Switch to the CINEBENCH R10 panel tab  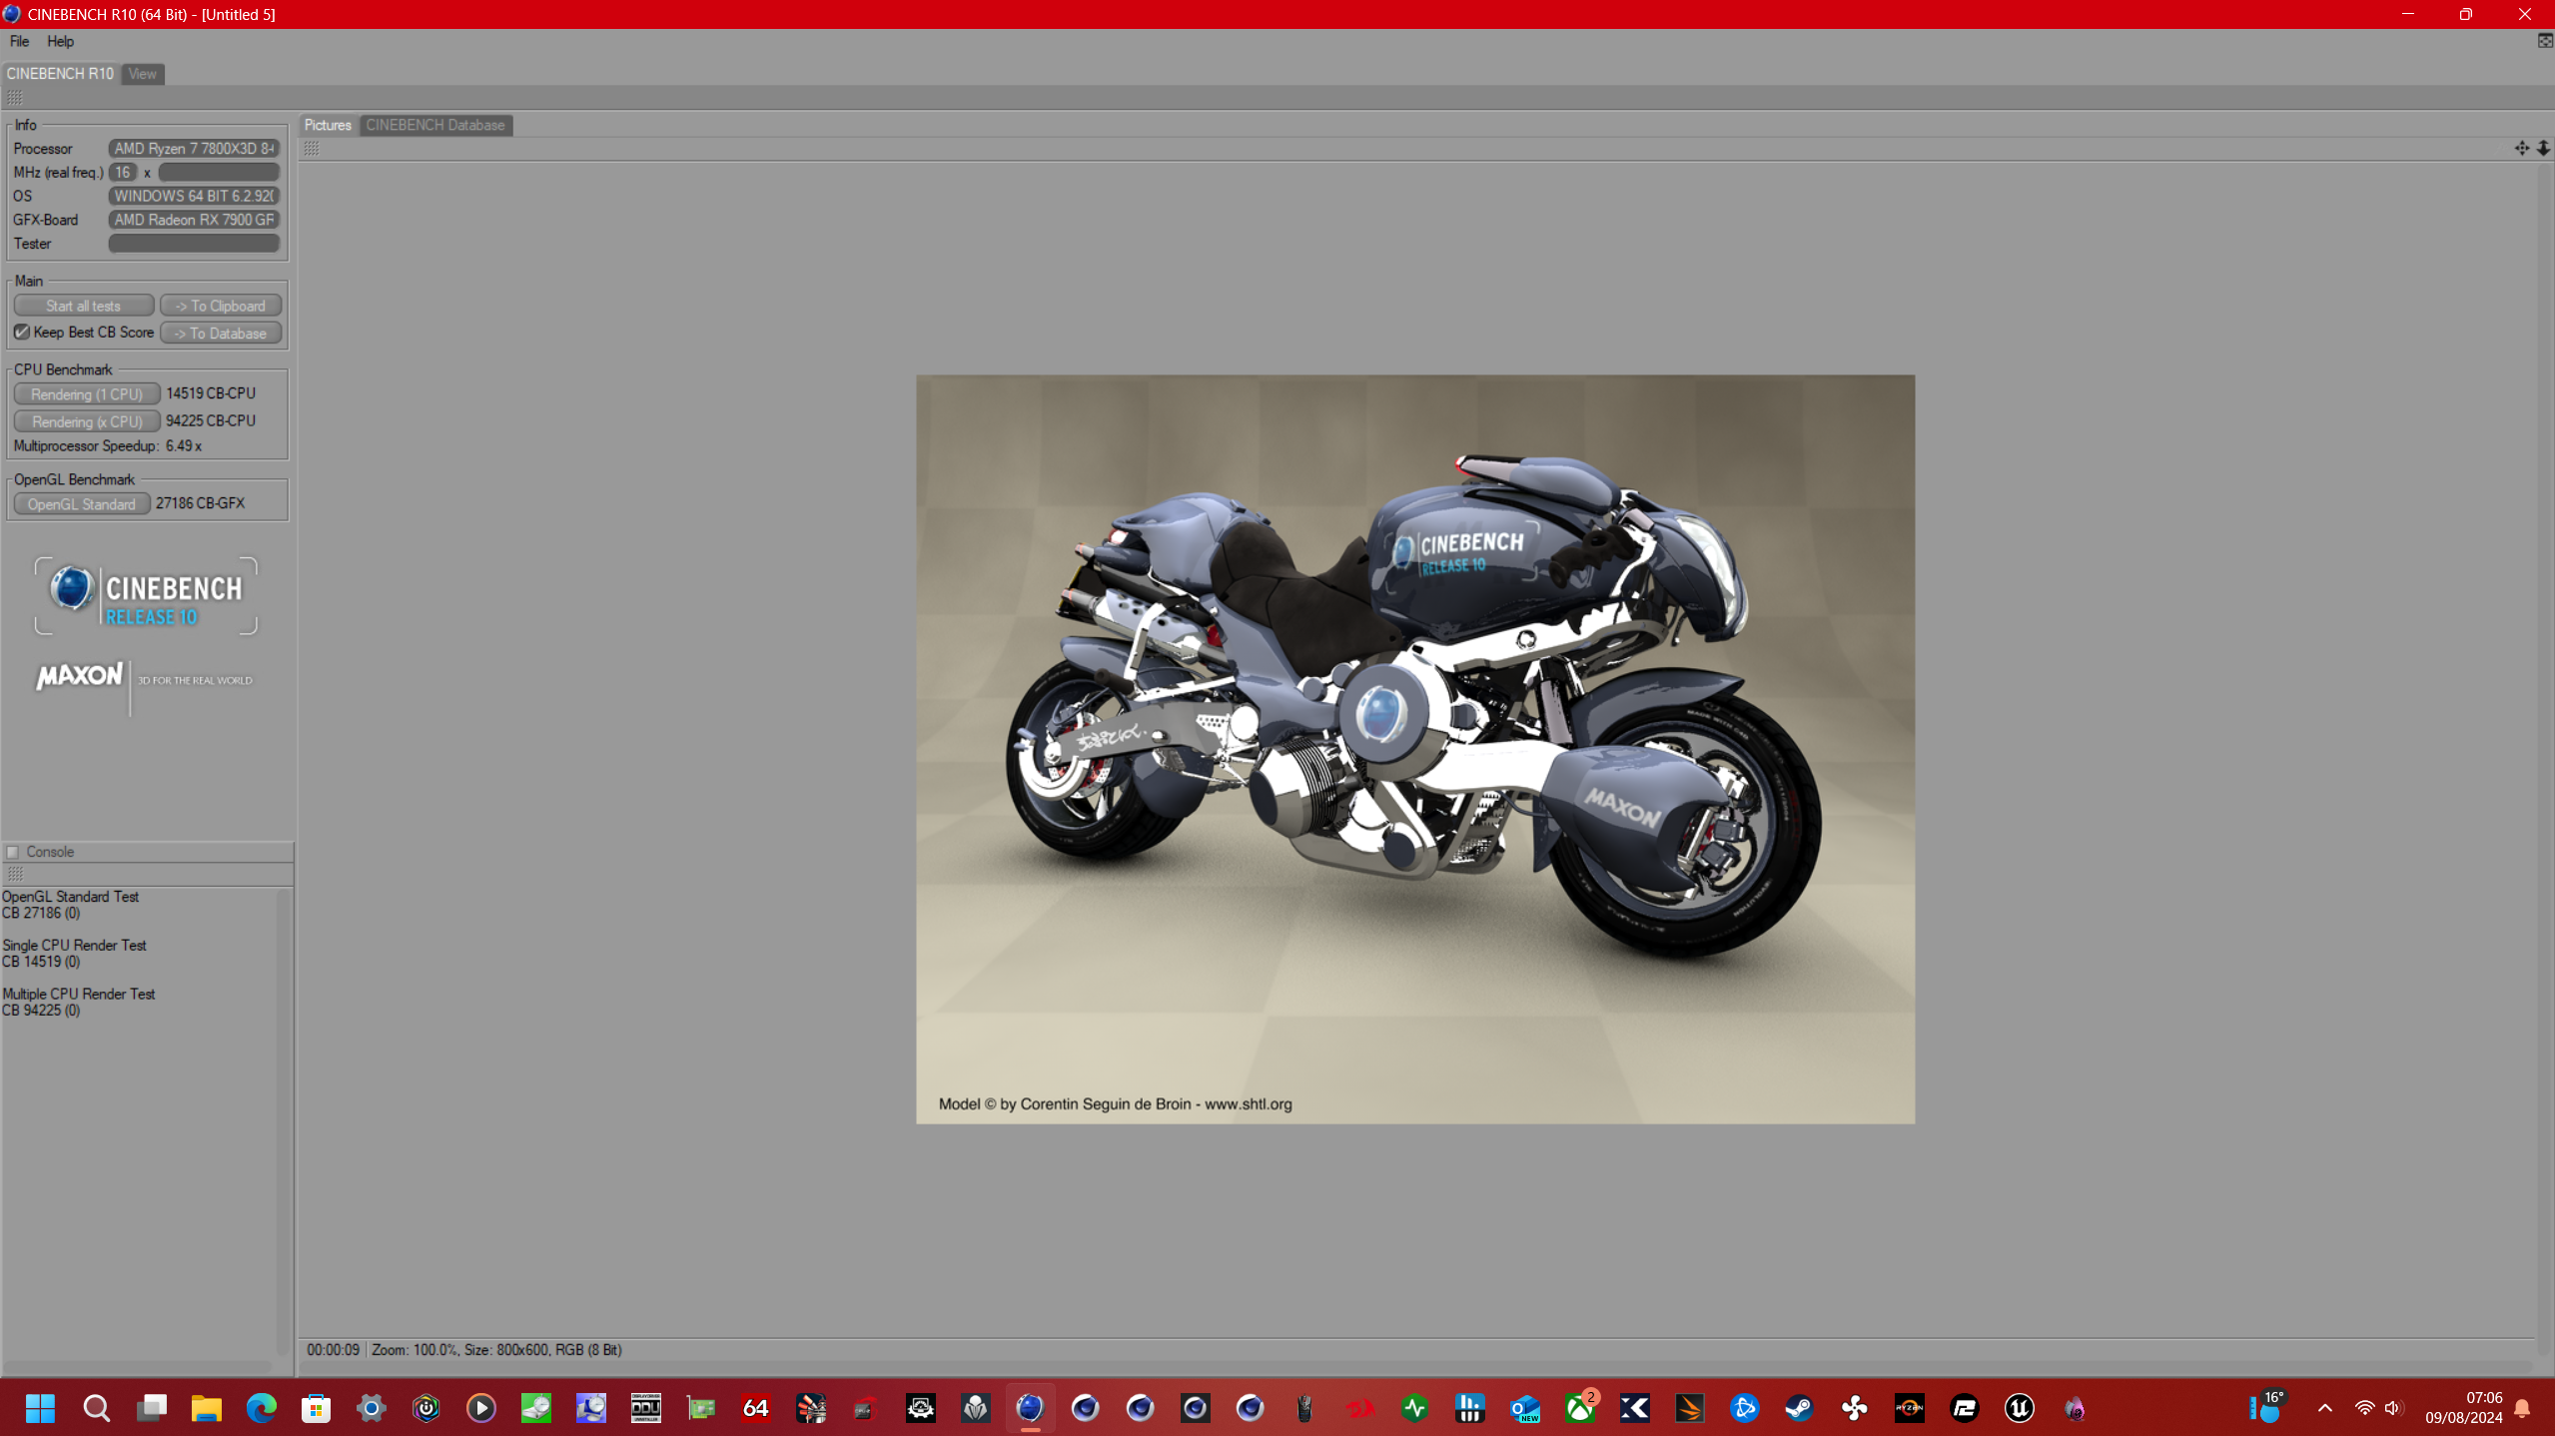60,74
